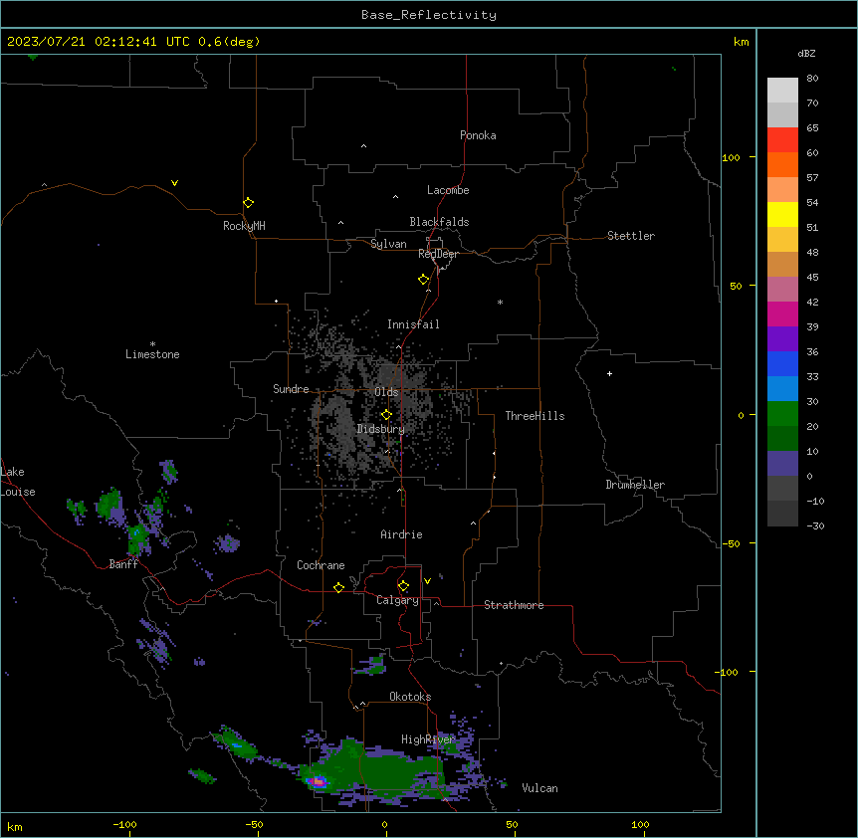Click the yellow marker above Calgary
This screenshot has width=858, height=838.
[x=403, y=586]
